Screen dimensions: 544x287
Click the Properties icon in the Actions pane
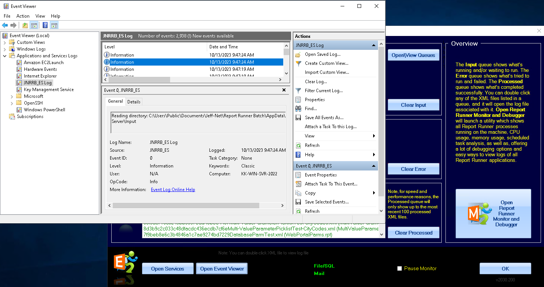[298, 100]
